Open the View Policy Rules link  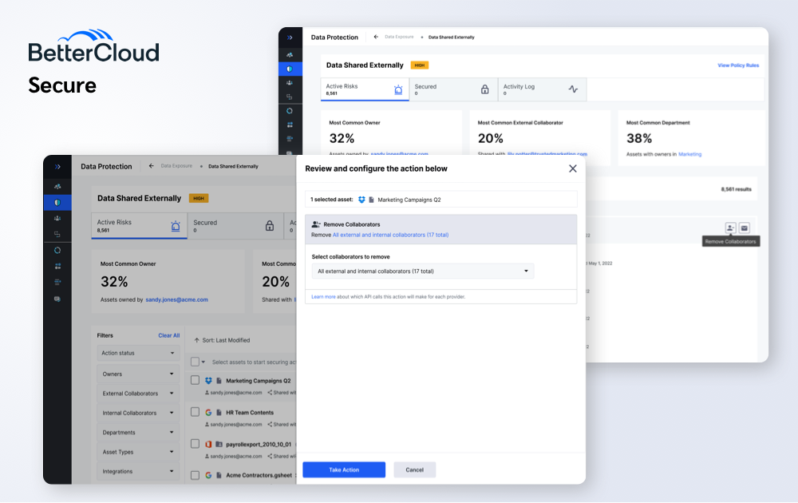pyautogui.click(x=738, y=65)
